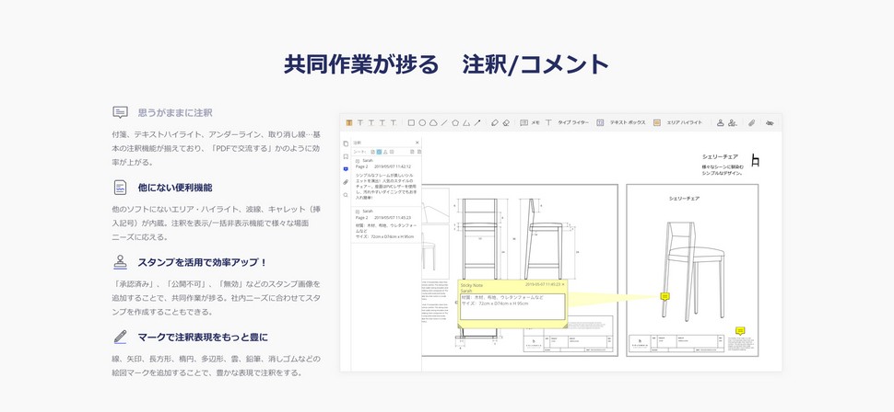The image size is (894, 412).
Task: Open the custom stamp creation tool
Action: click(x=734, y=122)
